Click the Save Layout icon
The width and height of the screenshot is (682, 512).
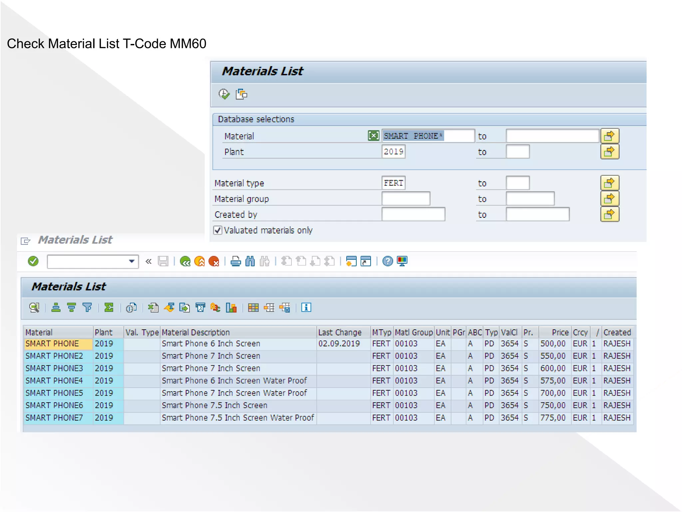[x=285, y=308]
